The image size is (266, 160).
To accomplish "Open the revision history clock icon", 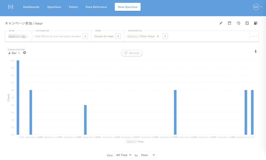I will point(238,23).
